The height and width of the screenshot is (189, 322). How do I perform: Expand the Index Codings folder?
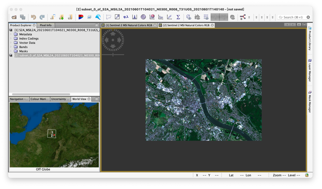click(x=11, y=39)
